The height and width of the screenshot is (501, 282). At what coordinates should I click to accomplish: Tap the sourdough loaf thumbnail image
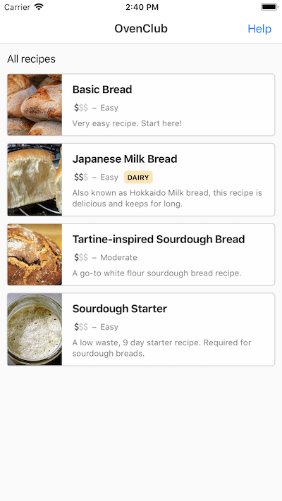(35, 254)
